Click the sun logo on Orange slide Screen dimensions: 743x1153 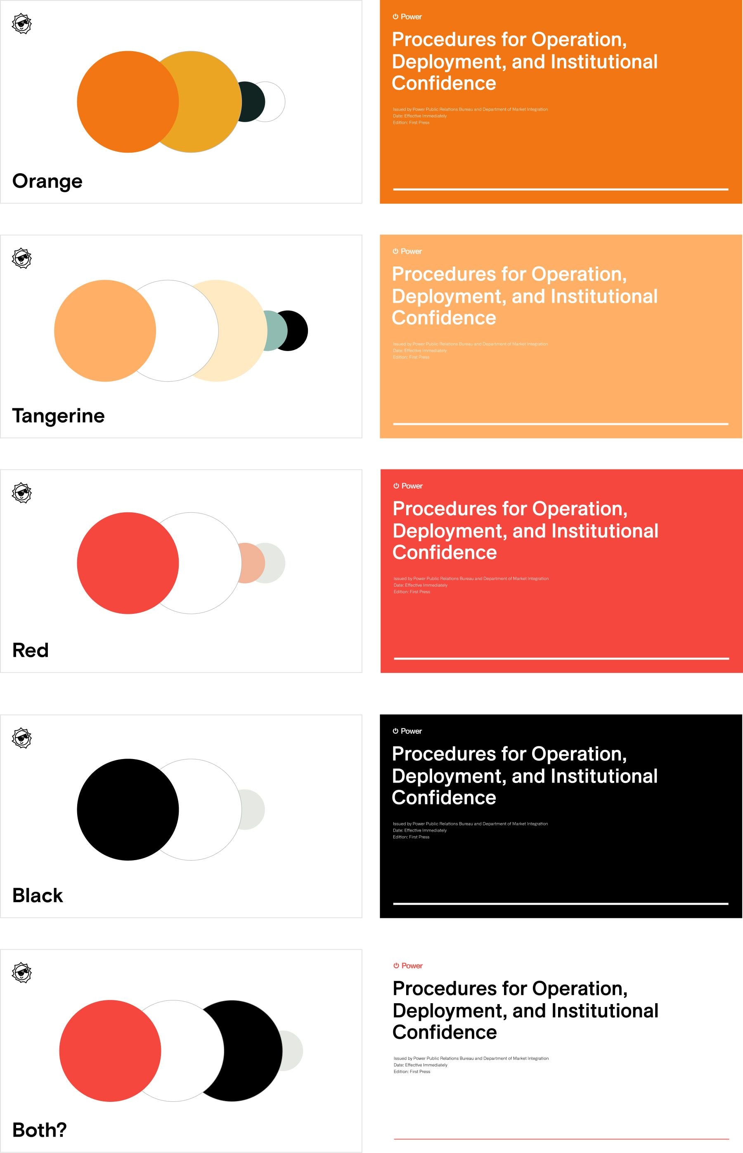pyautogui.click(x=22, y=24)
